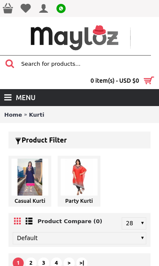Open account via the user silhouette icon
Image resolution: width=159 pixels, height=266 pixels.
[44, 8]
